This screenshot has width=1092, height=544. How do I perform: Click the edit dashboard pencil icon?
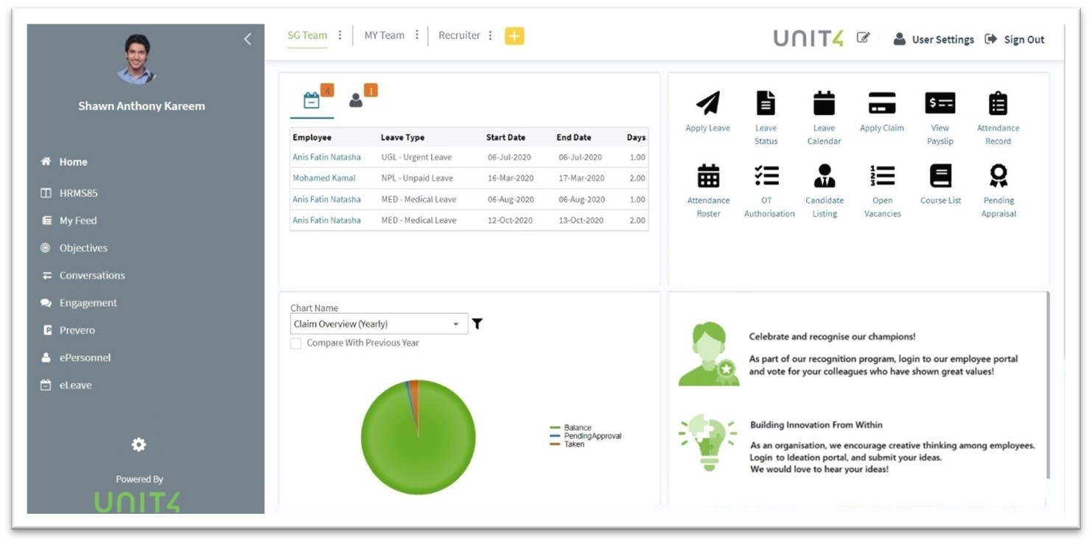pyautogui.click(x=863, y=38)
